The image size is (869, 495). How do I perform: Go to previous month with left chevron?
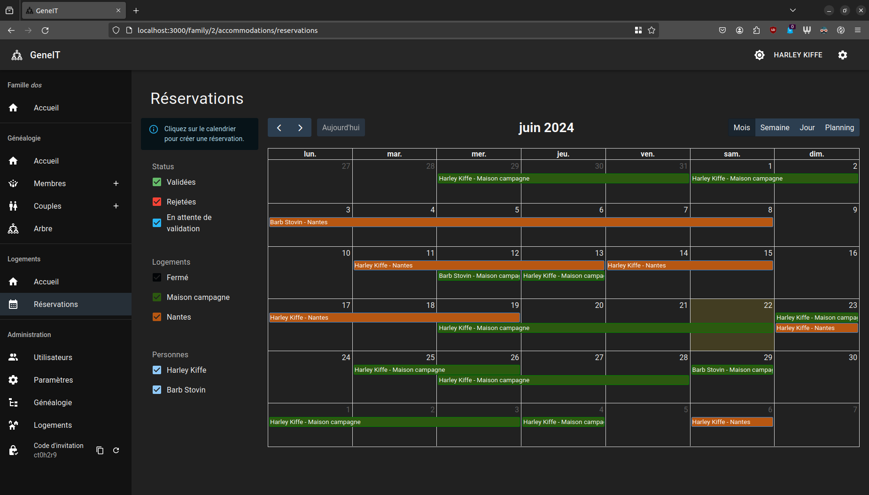click(x=279, y=128)
